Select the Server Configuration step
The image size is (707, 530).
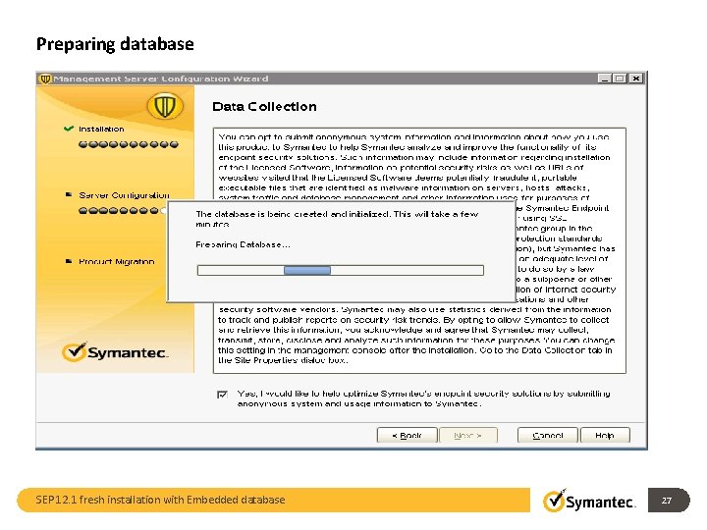(x=124, y=195)
